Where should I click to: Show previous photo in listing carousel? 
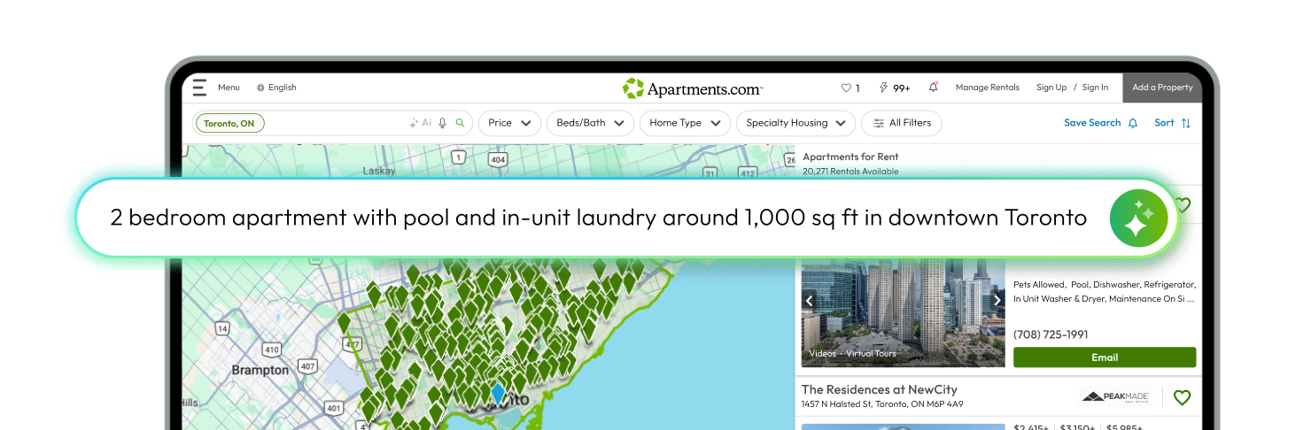tap(810, 301)
